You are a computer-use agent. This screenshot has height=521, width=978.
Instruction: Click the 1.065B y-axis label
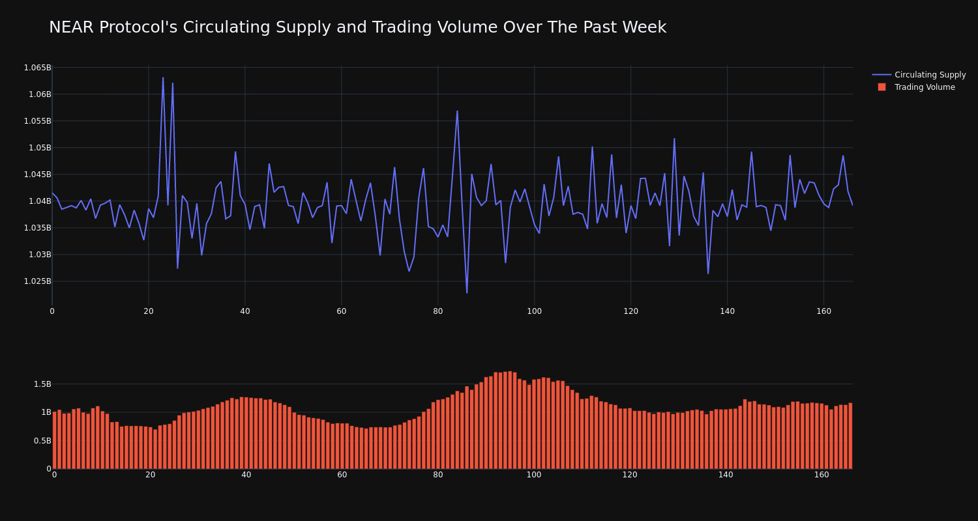tap(37, 68)
